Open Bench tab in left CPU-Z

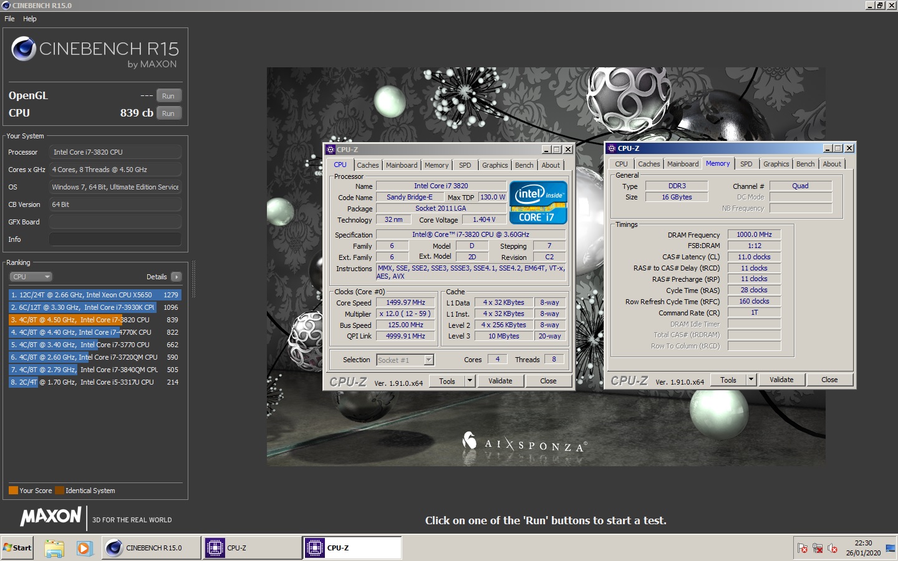click(x=524, y=165)
